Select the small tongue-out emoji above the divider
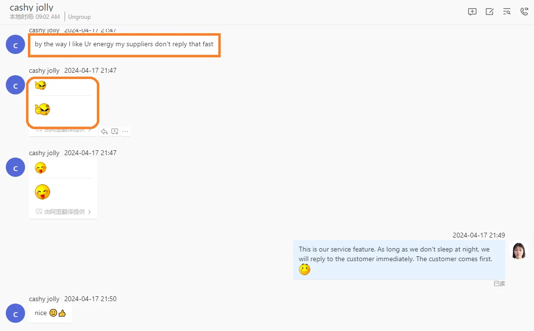This screenshot has width=534, height=331. [x=40, y=168]
